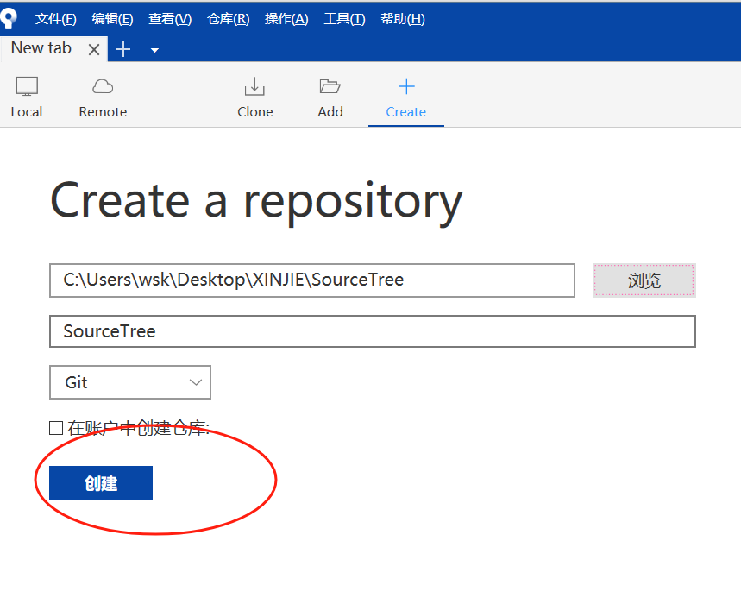Viewport: 741px width, 604px height.
Task: Open the 帮助(H) menu
Action: pyautogui.click(x=403, y=19)
